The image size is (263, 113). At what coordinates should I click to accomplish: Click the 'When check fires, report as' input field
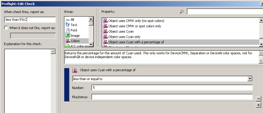point(30,20)
